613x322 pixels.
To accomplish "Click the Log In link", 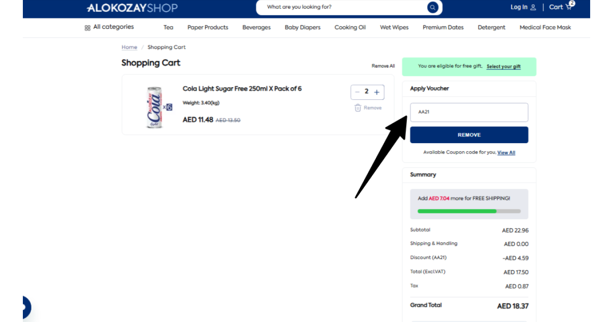I will (519, 7).
